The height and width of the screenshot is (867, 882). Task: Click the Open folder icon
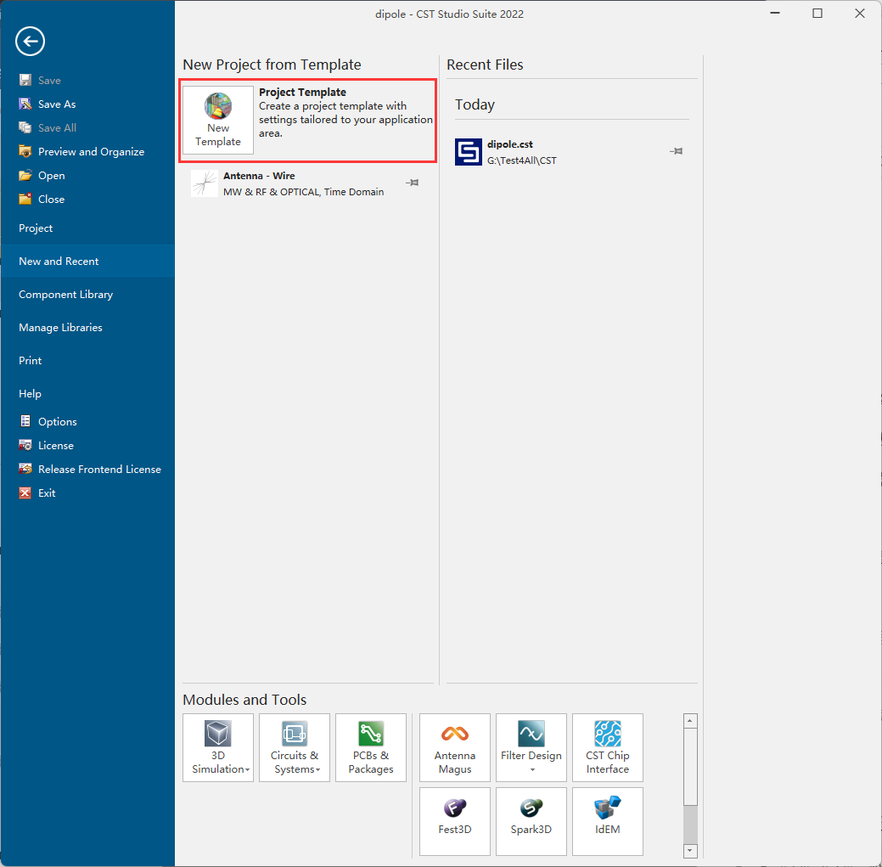click(x=25, y=175)
